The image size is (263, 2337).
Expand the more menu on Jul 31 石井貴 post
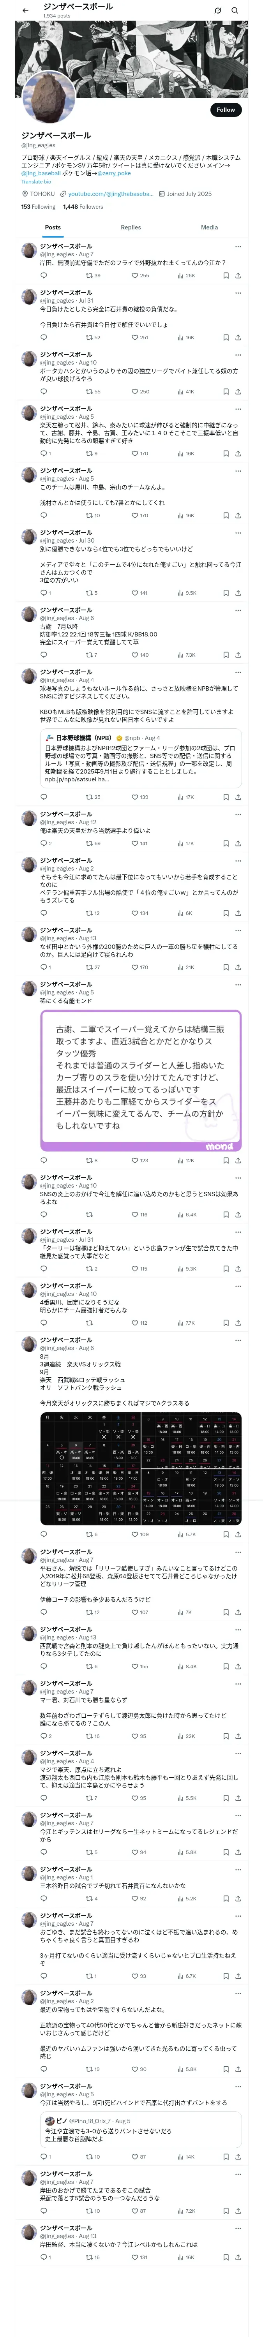(x=238, y=293)
